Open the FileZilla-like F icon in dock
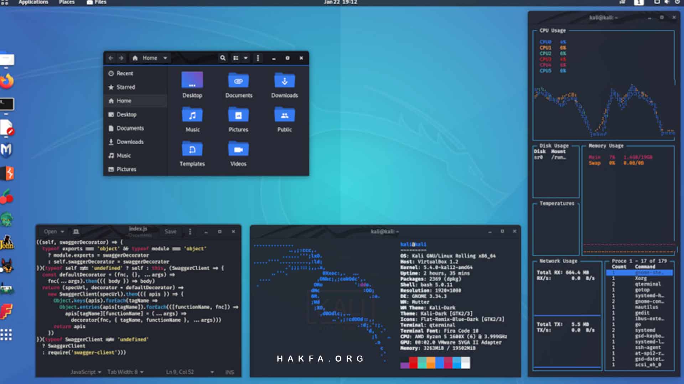The image size is (684, 384). coord(6,311)
